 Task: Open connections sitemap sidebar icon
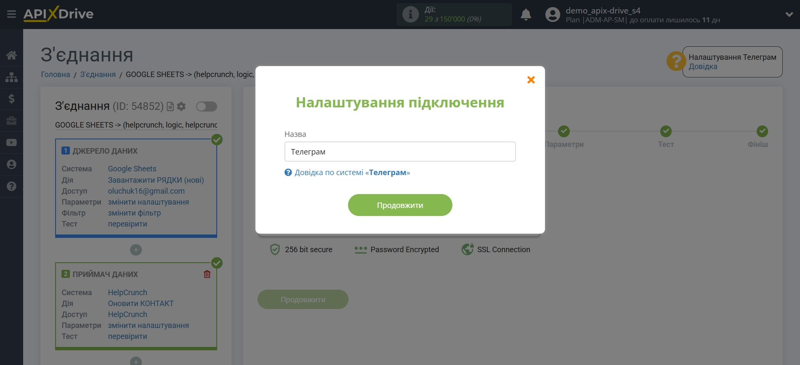click(x=11, y=77)
